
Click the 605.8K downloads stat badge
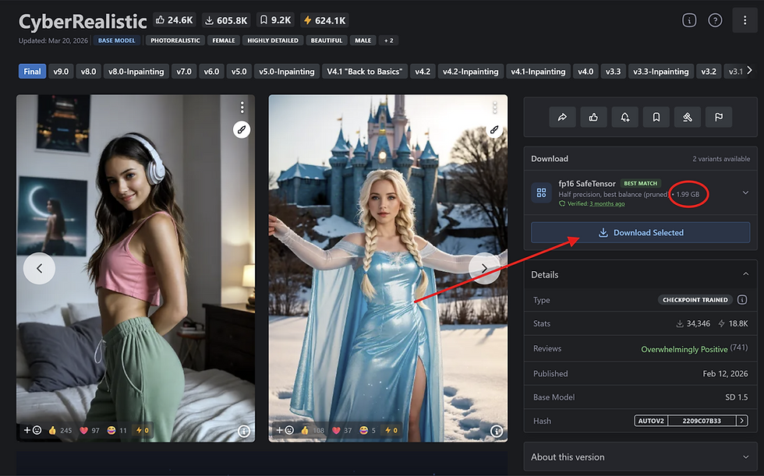(x=226, y=20)
